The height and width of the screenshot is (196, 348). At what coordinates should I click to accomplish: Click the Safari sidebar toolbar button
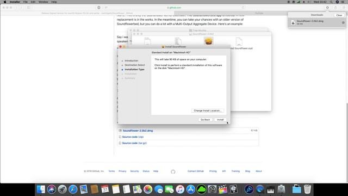click(x=29, y=8)
